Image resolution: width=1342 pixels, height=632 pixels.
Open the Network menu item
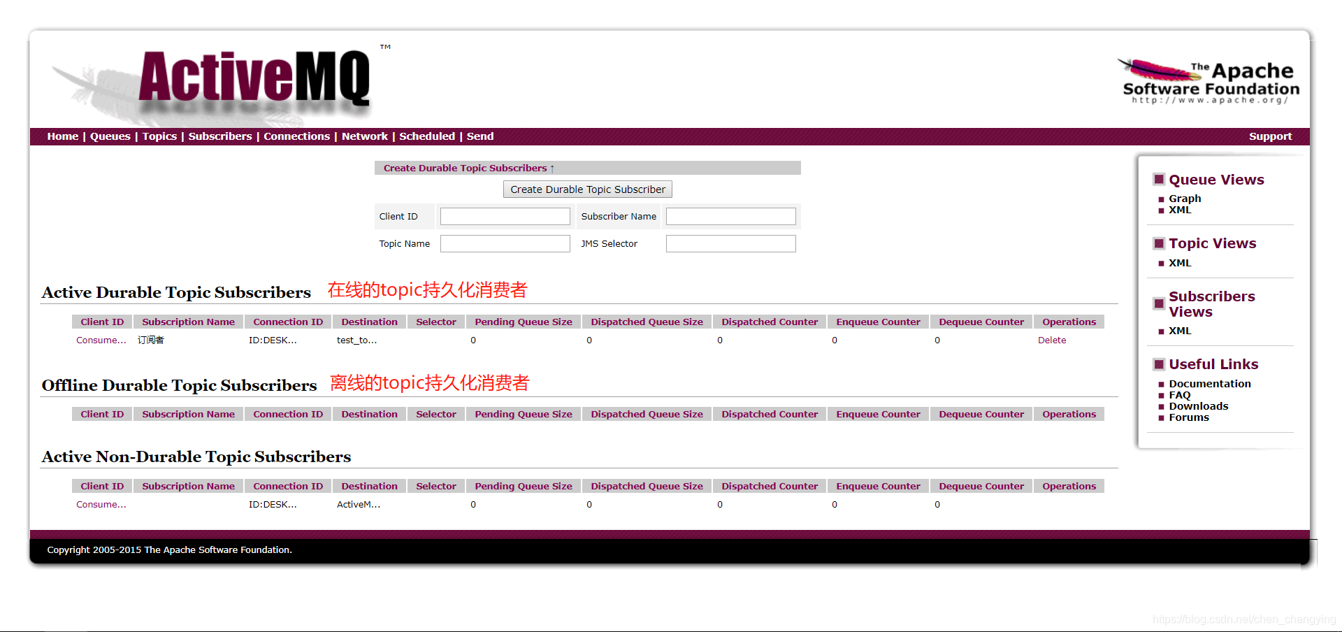pyautogui.click(x=365, y=136)
